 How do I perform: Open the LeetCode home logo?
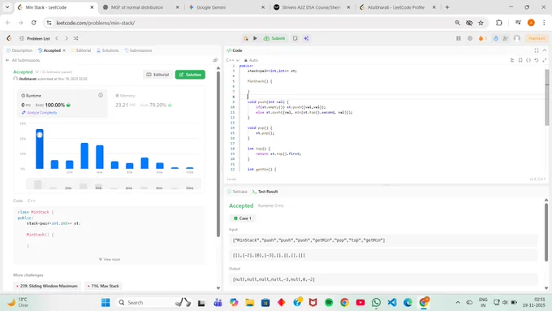click(x=9, y=38)
